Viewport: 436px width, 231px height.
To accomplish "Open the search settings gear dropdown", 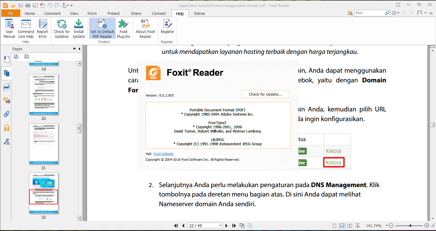I will click(396, 13).
